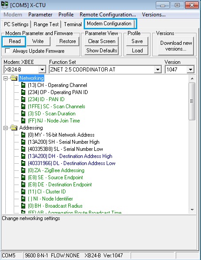This screenshot has width=201, height=260.
Task: Click COM5 in the status bar
Action: coord(8,256)
